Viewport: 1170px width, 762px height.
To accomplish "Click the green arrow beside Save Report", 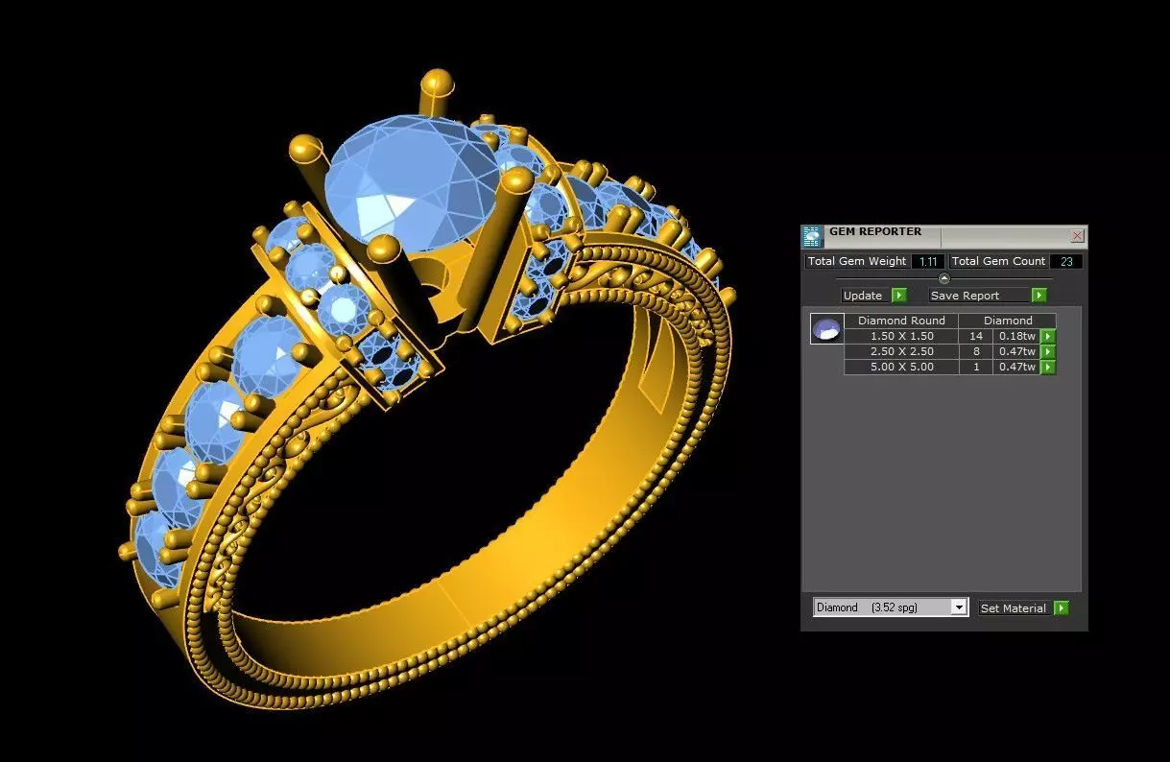I will click(1039, 296).
